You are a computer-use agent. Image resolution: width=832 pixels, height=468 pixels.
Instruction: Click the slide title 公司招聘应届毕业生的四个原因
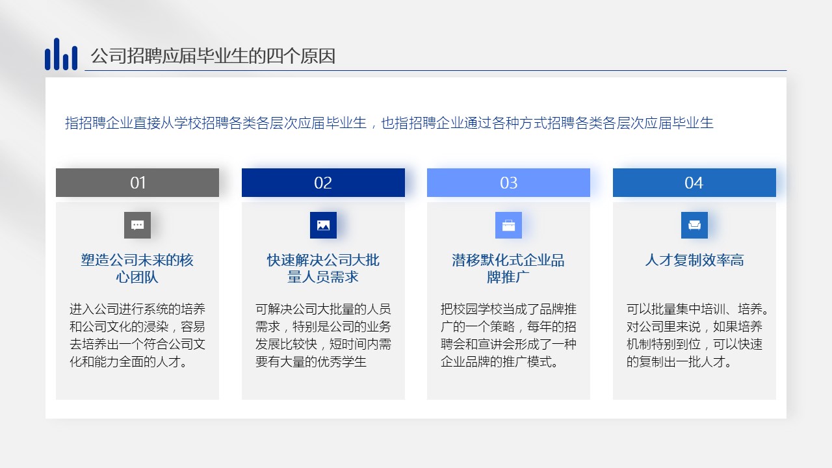click(x=213, y=57)
